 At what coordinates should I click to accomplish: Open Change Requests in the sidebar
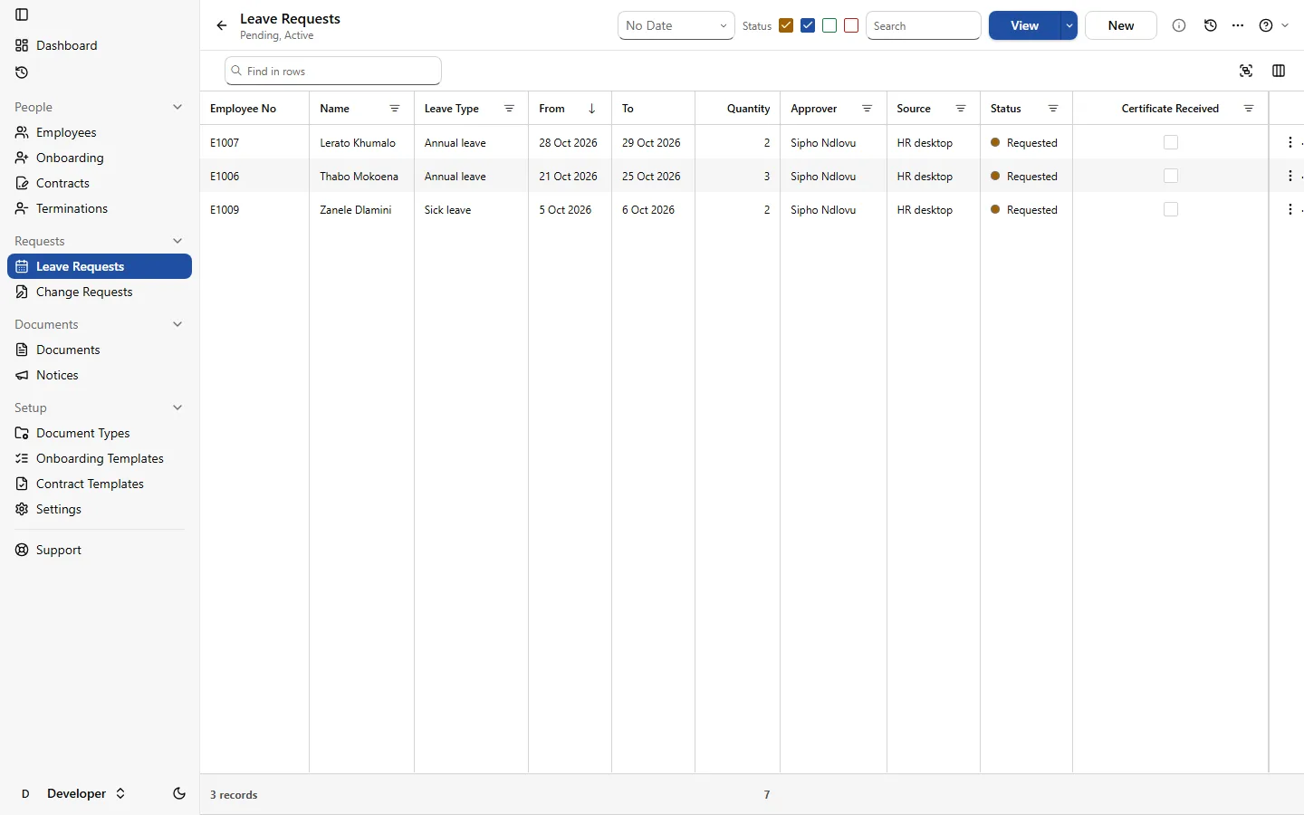[x=100, y=292]
